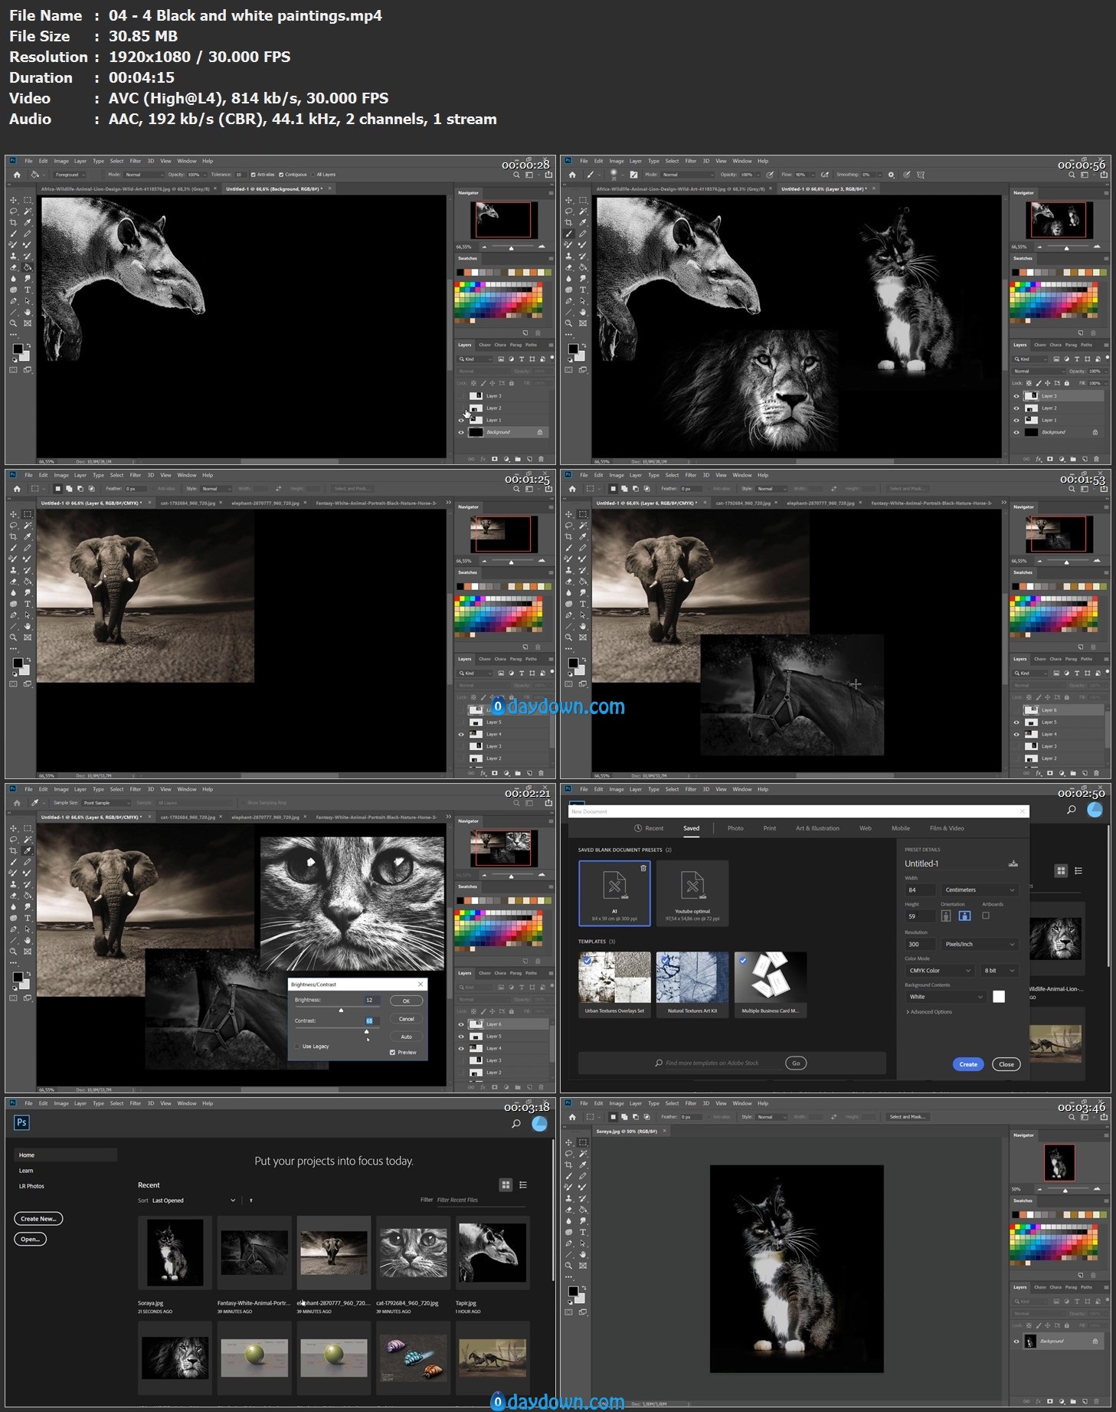Uncheck Preview in the Brightness/Contrast dialog
The height and width of the screenshot is (1412, 1116).
tap(392, 1052)
